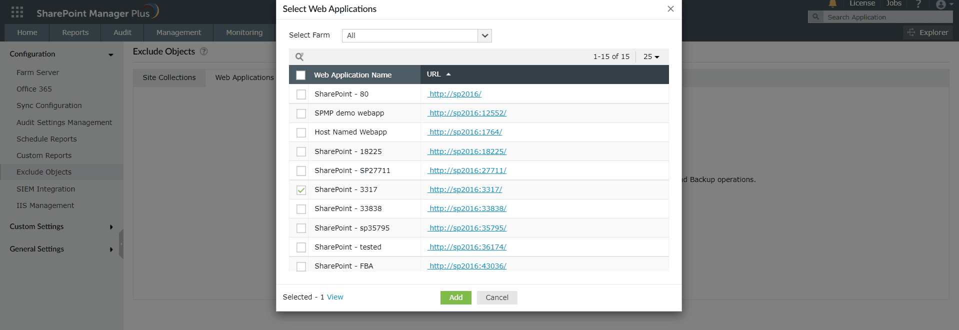Select Farm Server in the sidebar
The width and height of the screenshot is (959, 330).
tap(37, 72)
